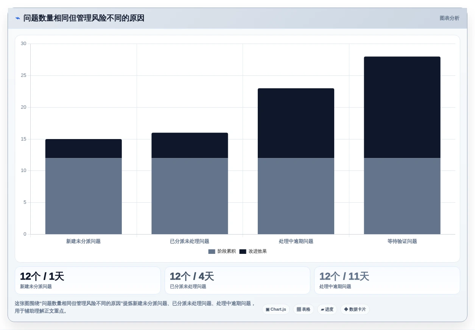Image resolution: width=475 pixels, height=330 pixels.
Task: Select the 数据卡片 tag chip
Action: 355,310
